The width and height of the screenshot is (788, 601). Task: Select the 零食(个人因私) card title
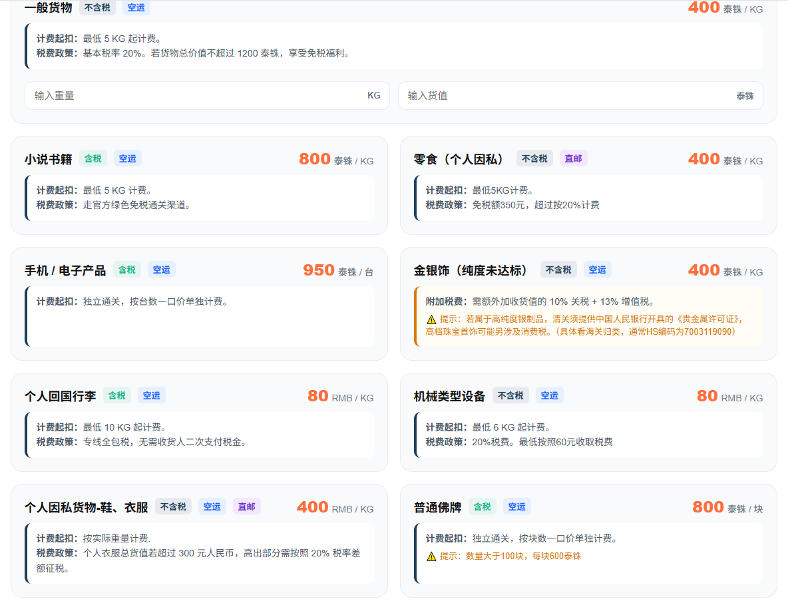pyautogui.click(x=459, y=159)
